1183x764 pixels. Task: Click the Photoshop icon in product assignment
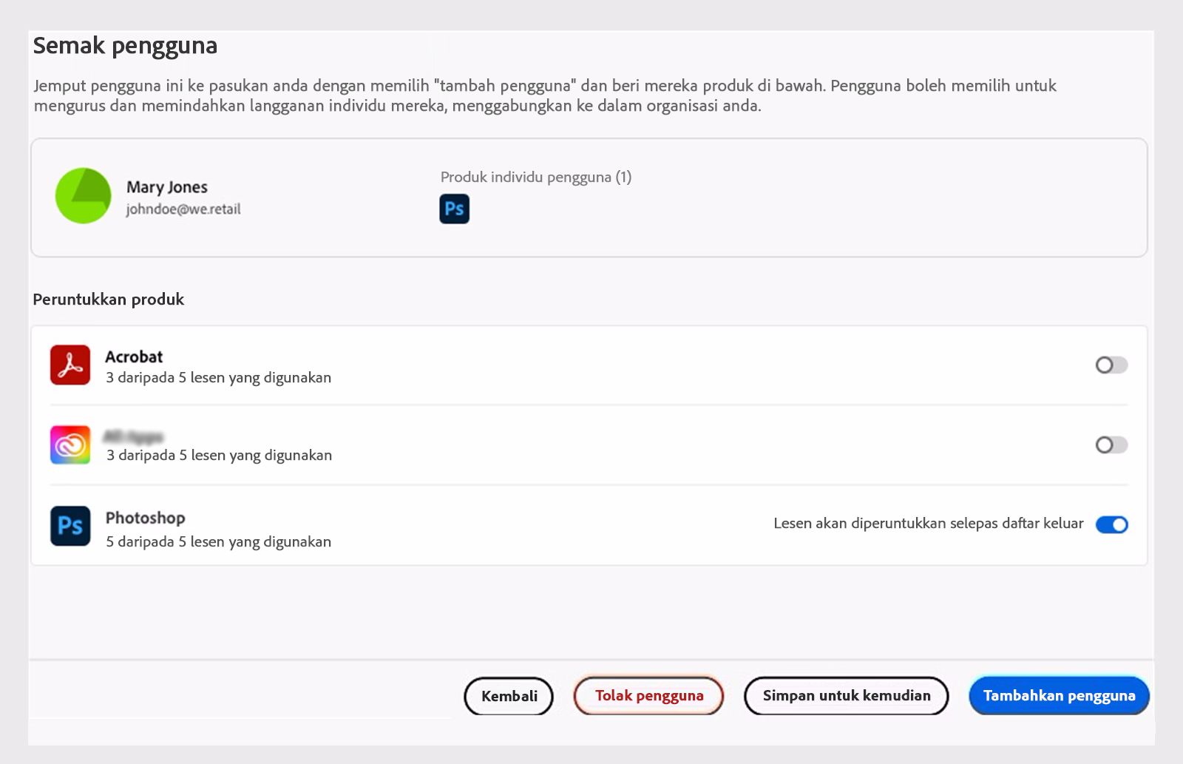tap(70, 526)
